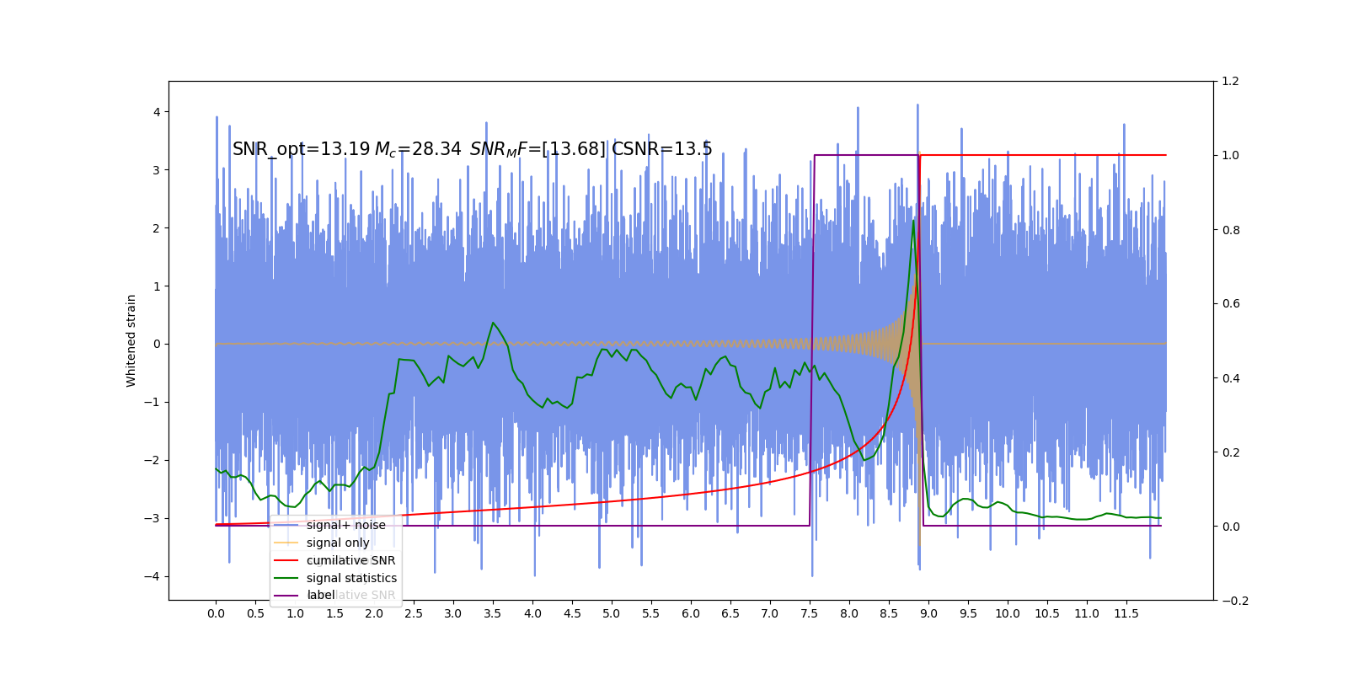Click left y-axis tick label 2
The width and height of the screenshot is (1348, 674).
click(157, 228)
